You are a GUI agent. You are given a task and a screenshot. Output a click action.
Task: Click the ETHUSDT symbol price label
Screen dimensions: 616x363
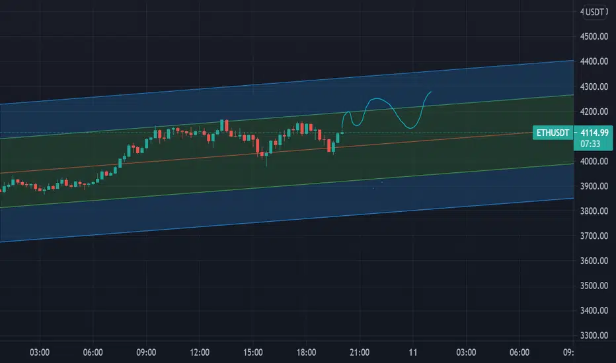(x=553, y=133)
